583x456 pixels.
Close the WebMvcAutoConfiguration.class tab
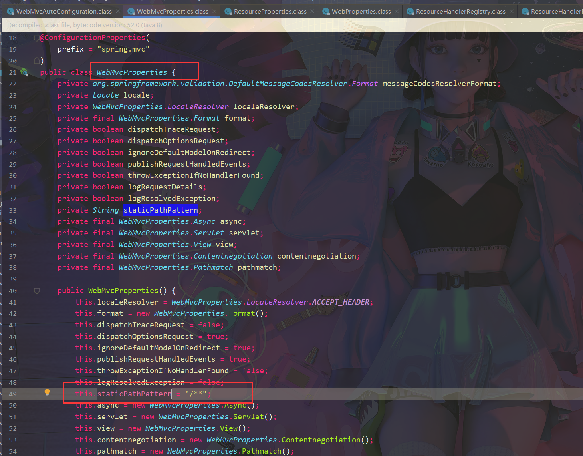(x=118, y=11)
